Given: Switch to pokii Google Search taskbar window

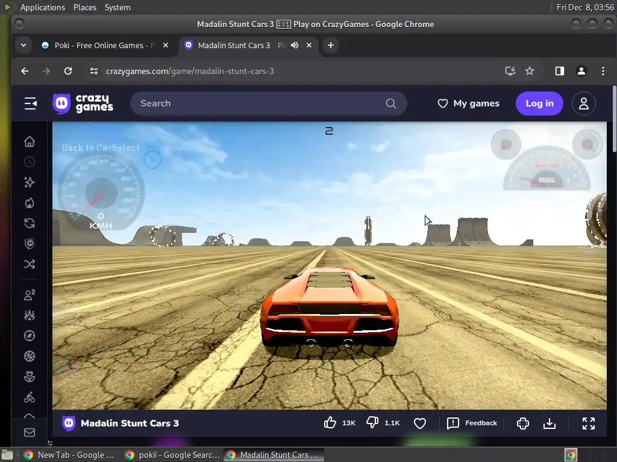Looking at the screenshot, I should 172,455.
